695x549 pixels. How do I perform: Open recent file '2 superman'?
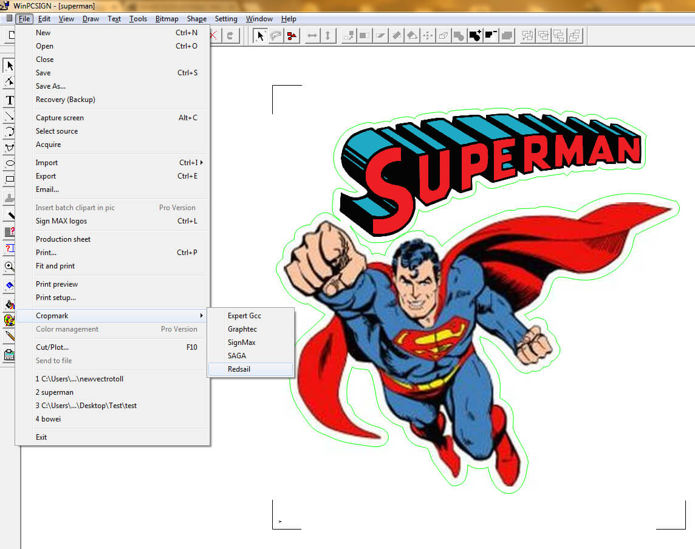tap(55, 392)
